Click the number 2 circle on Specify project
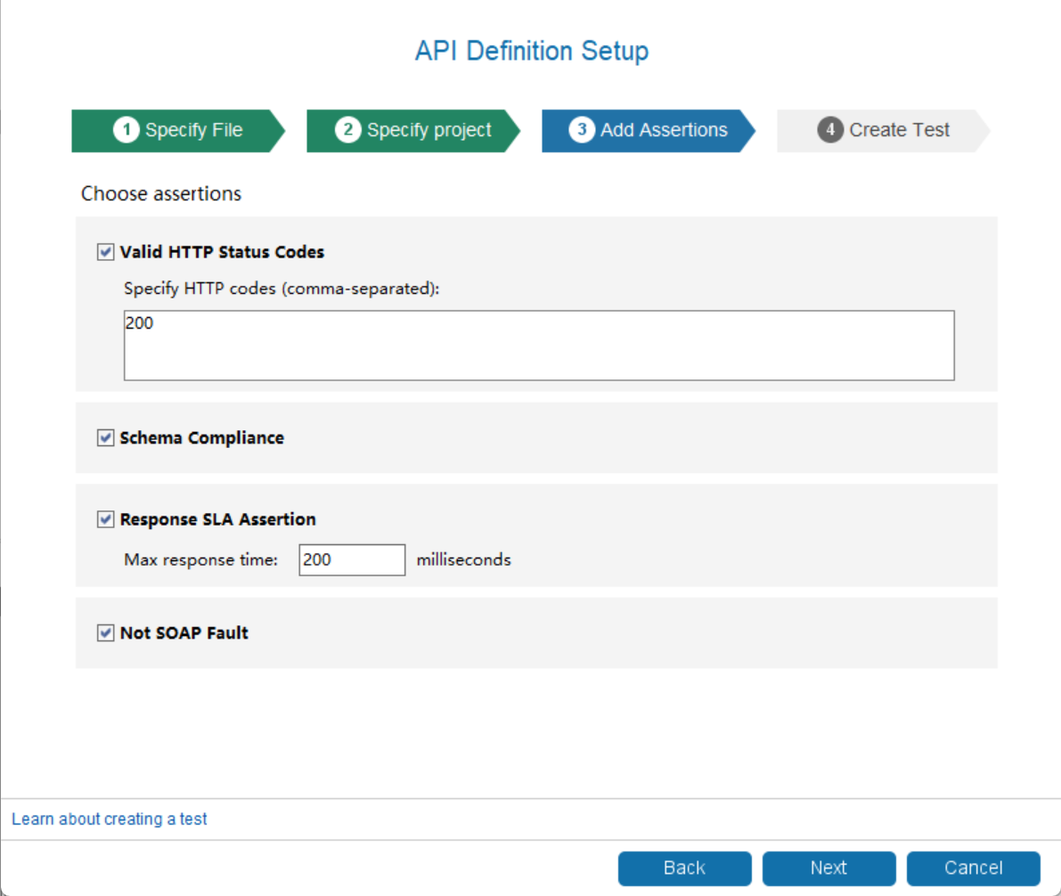The width and height of the screenshot is (1061, 896). (x=348, y=130)
